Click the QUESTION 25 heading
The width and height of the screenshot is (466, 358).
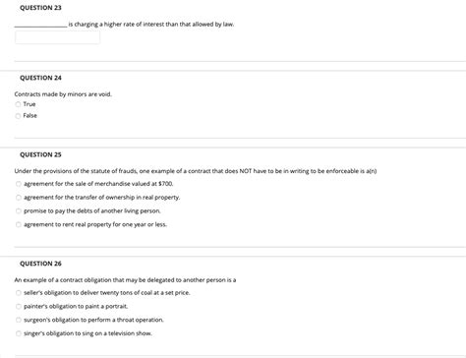(x=40, y=154)
